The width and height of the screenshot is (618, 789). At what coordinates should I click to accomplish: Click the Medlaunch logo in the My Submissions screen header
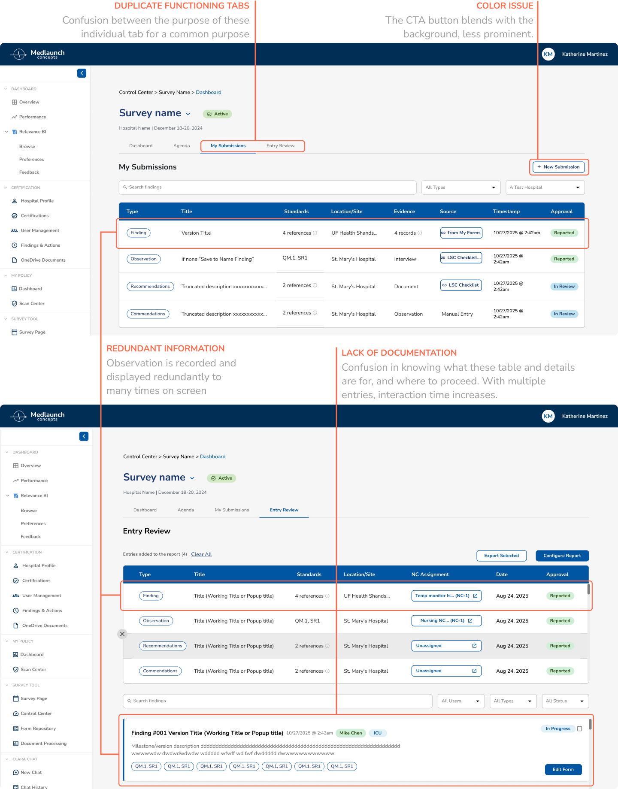(37, 54)
